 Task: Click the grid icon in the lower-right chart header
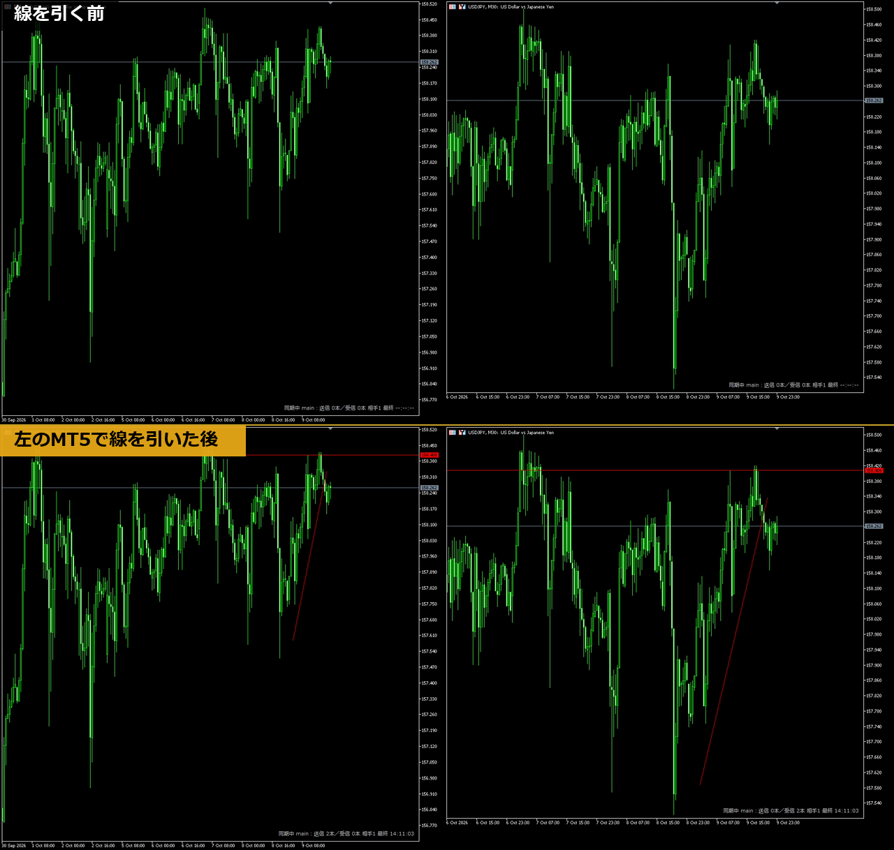[x=452, y=433]
